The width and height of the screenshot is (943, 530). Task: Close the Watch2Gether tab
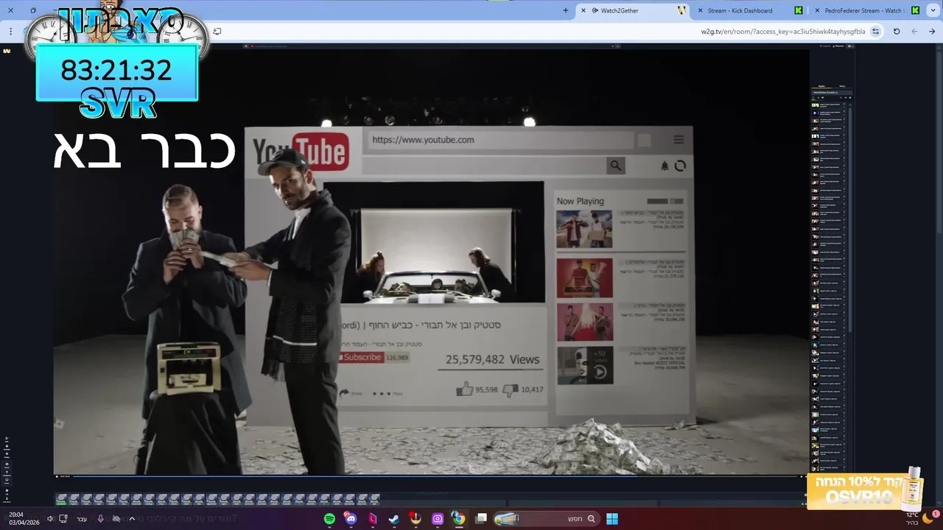pyautogui.click(x=583, y=10)
